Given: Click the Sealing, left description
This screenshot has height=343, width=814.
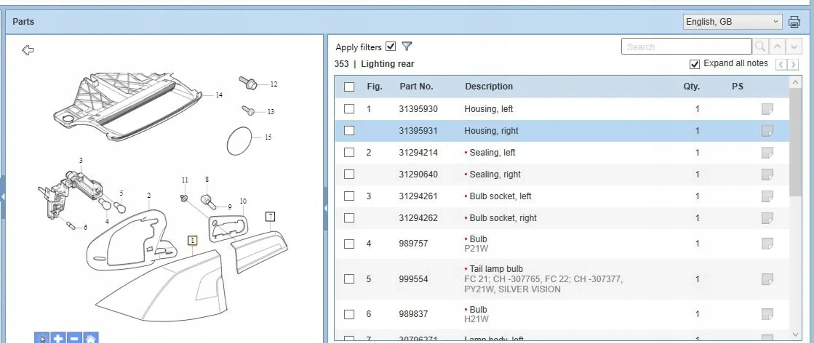Looking at the screenshot, I should (x=492, y=153).
